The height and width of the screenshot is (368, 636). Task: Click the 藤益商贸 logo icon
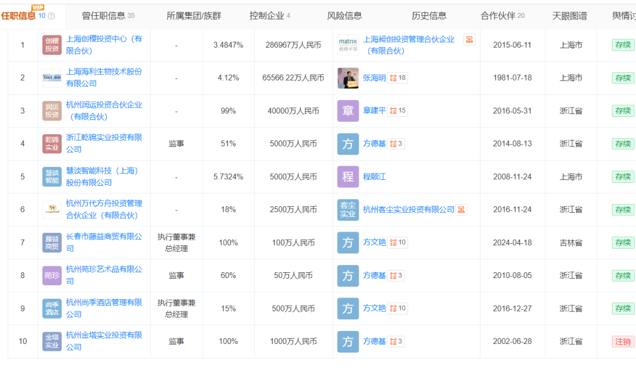pyautogui.click(x=52, y=243)
